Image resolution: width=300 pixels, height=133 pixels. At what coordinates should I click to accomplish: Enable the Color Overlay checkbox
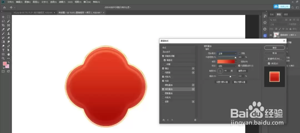pos(163,85)
